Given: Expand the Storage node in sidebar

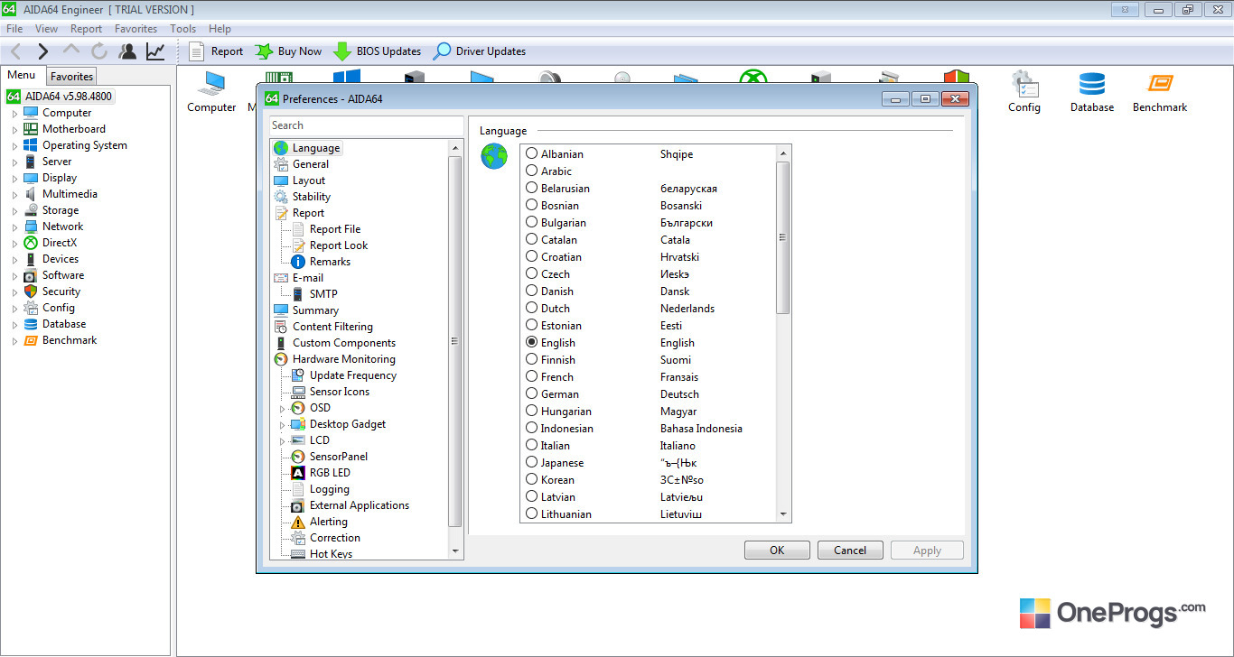Looking at the screenshot, I should pos(14,211).
